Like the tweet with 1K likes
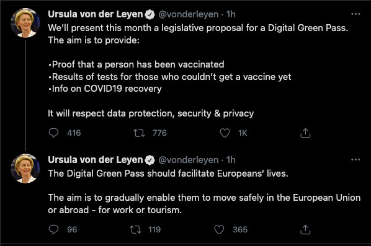This screenshot has height=246, width=371. (x=225, y=133)
